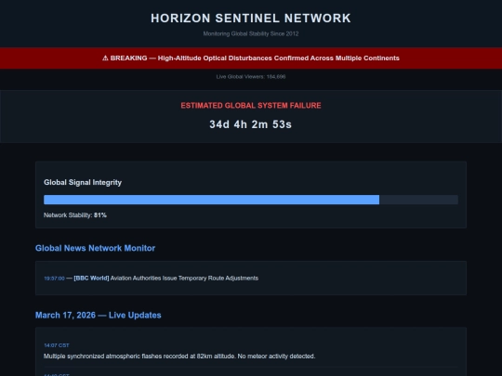Click the filled blue portion of integrity bar
The width and height of the screenshot is (502, 376).
coord(211,200)
